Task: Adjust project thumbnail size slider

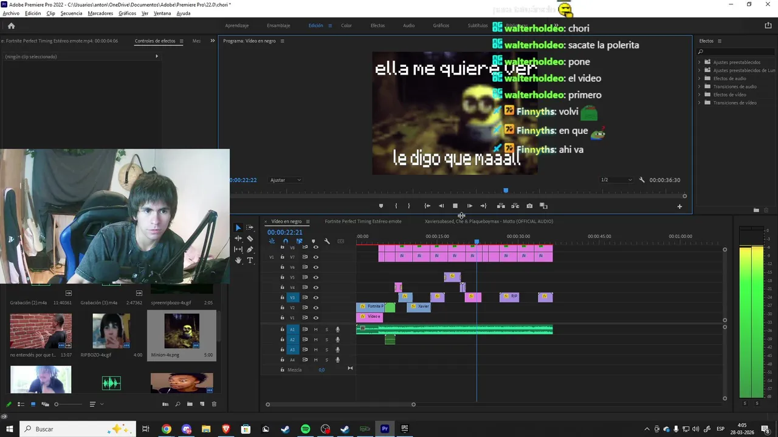Action: click(57, 404)
